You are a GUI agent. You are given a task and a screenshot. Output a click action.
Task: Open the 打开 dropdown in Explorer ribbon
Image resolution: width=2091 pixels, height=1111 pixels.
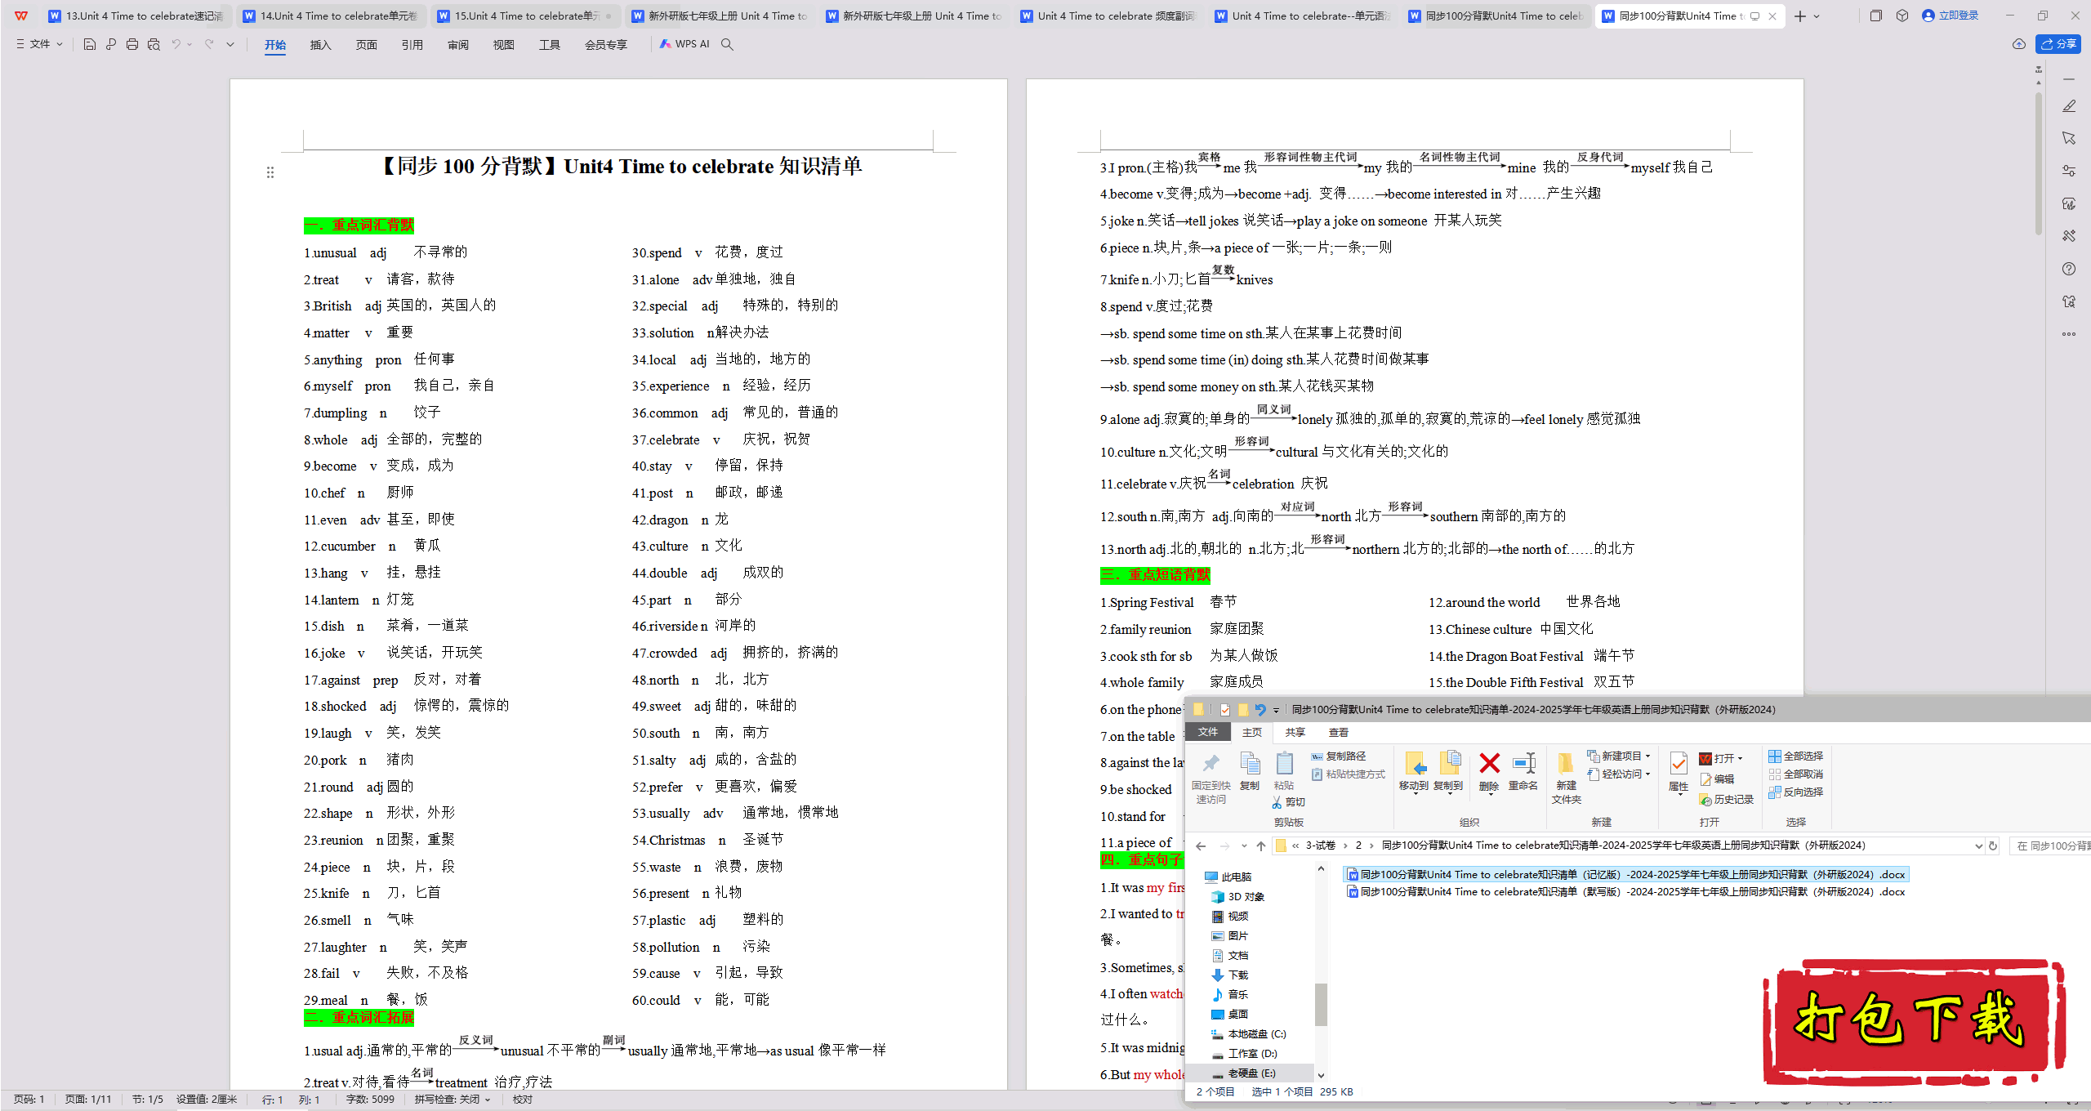pyautogui.click(x=1721, y=759)
